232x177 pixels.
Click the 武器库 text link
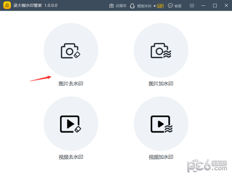click(x=121, y=6)
